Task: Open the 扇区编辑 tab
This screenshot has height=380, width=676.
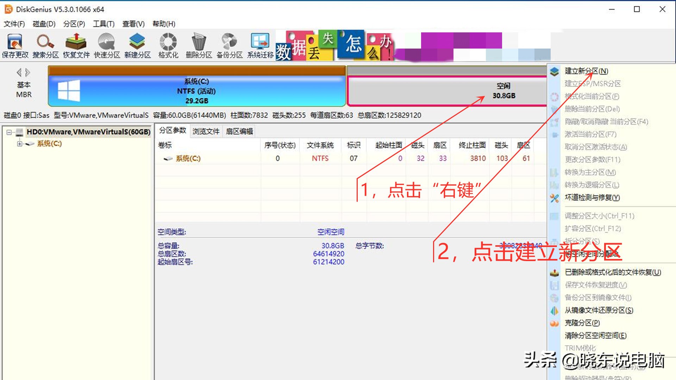Action: click(x=239, y=131)
